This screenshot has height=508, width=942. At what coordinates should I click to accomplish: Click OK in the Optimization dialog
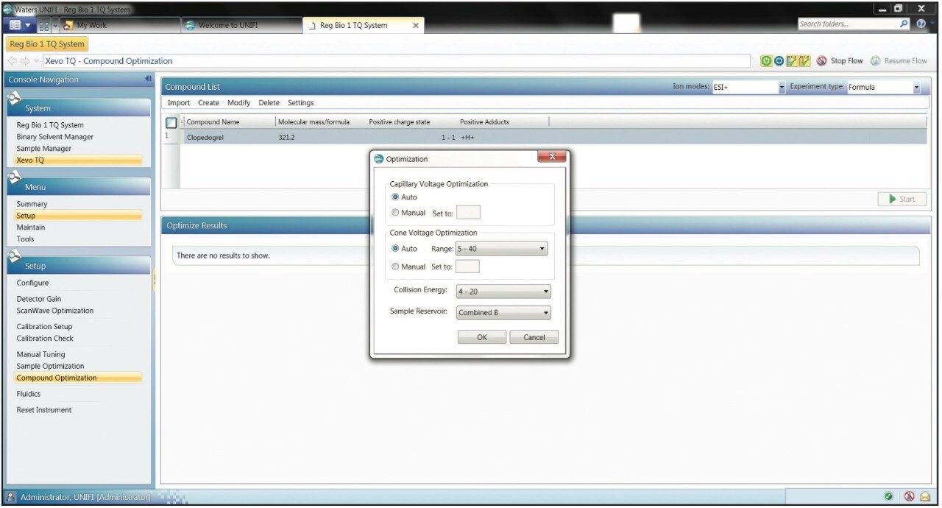pyautogui.click(x=482, y=337)
